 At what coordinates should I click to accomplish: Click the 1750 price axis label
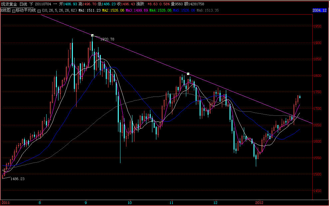tap(317, 92)
